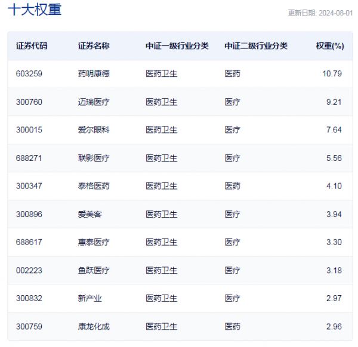Select stock code 300896
358x347 pixels.
click(29, 214)
